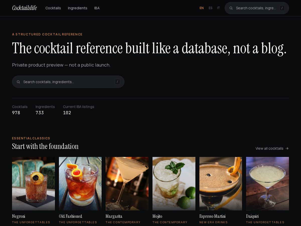Open the Old Fashioned photo card
The height and width of the screenshot is (226, 301).
[x=80, y=184]
